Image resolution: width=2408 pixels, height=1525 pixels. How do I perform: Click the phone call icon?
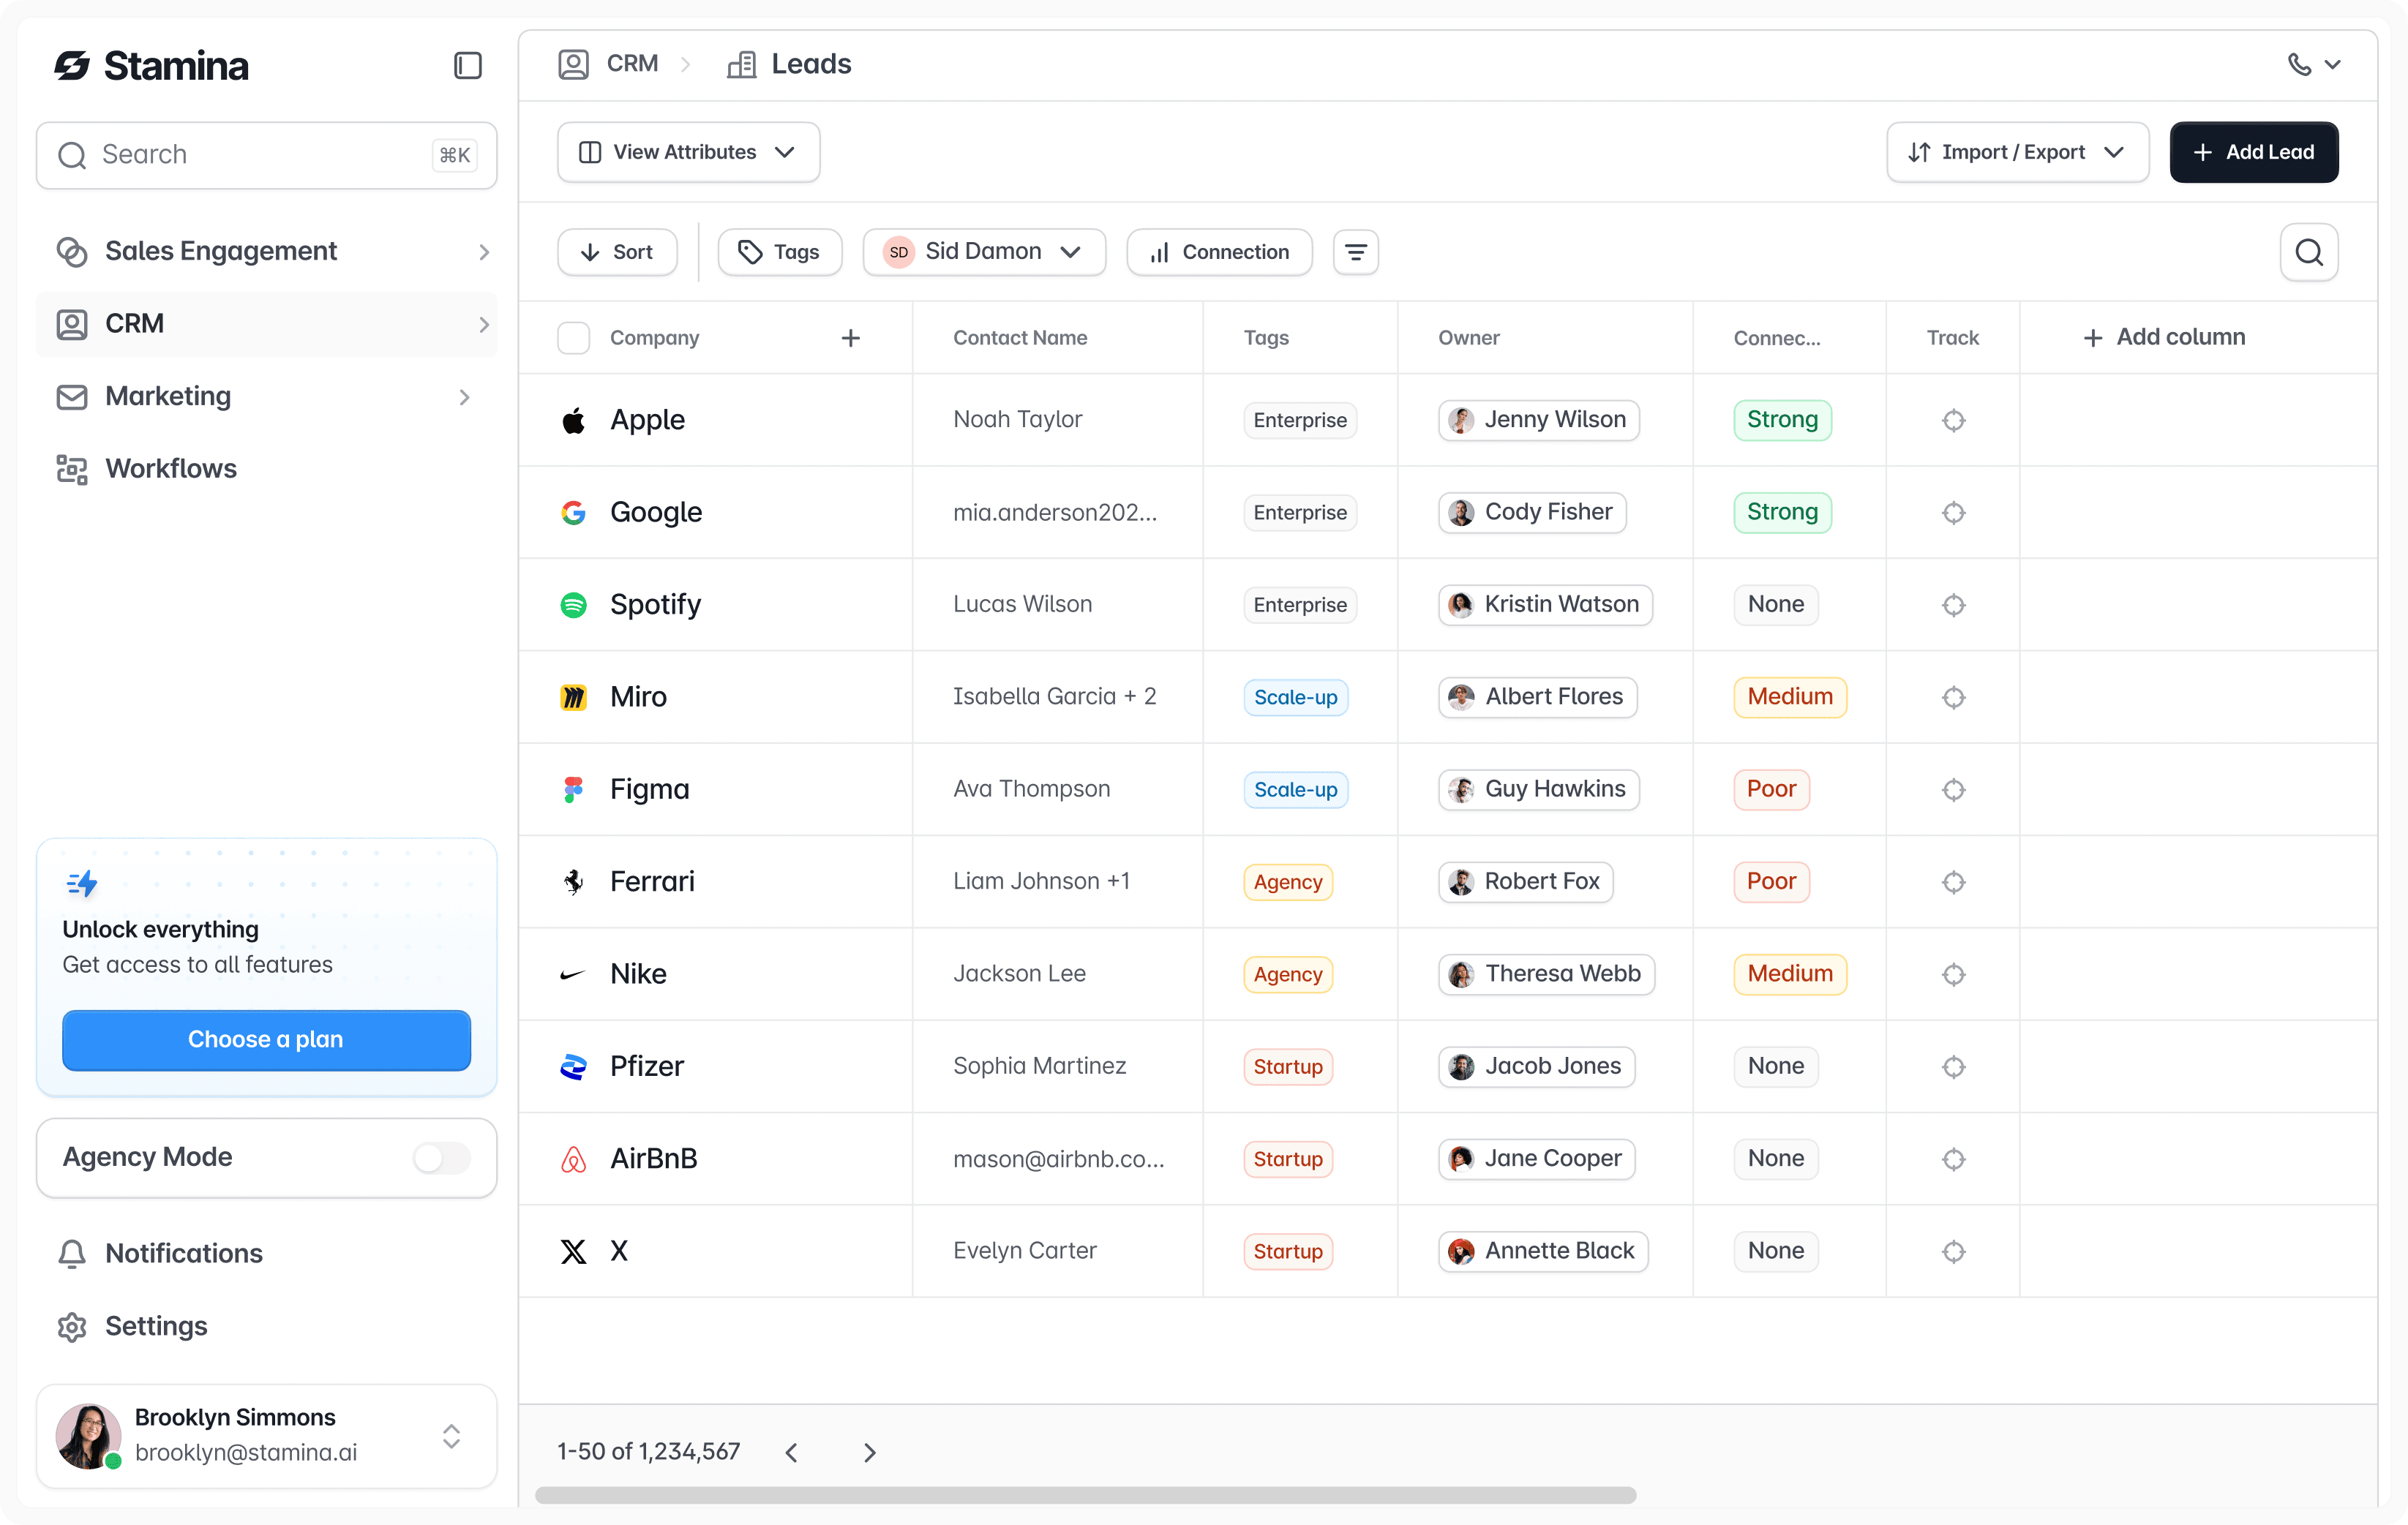click(x=2299, y=65)
